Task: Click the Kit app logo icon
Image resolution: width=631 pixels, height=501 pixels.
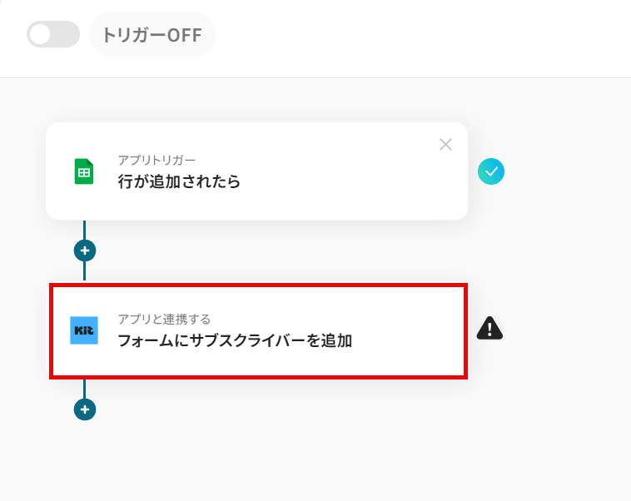Action: click(x=84, y=330)
